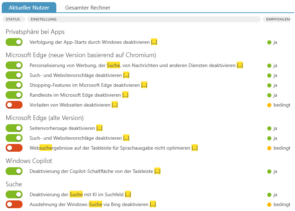The width and height of the screenshot is (295, 211).
Task: Expand [...] for Suche mit KI im Suchfeld
Action: coord(128,194)
